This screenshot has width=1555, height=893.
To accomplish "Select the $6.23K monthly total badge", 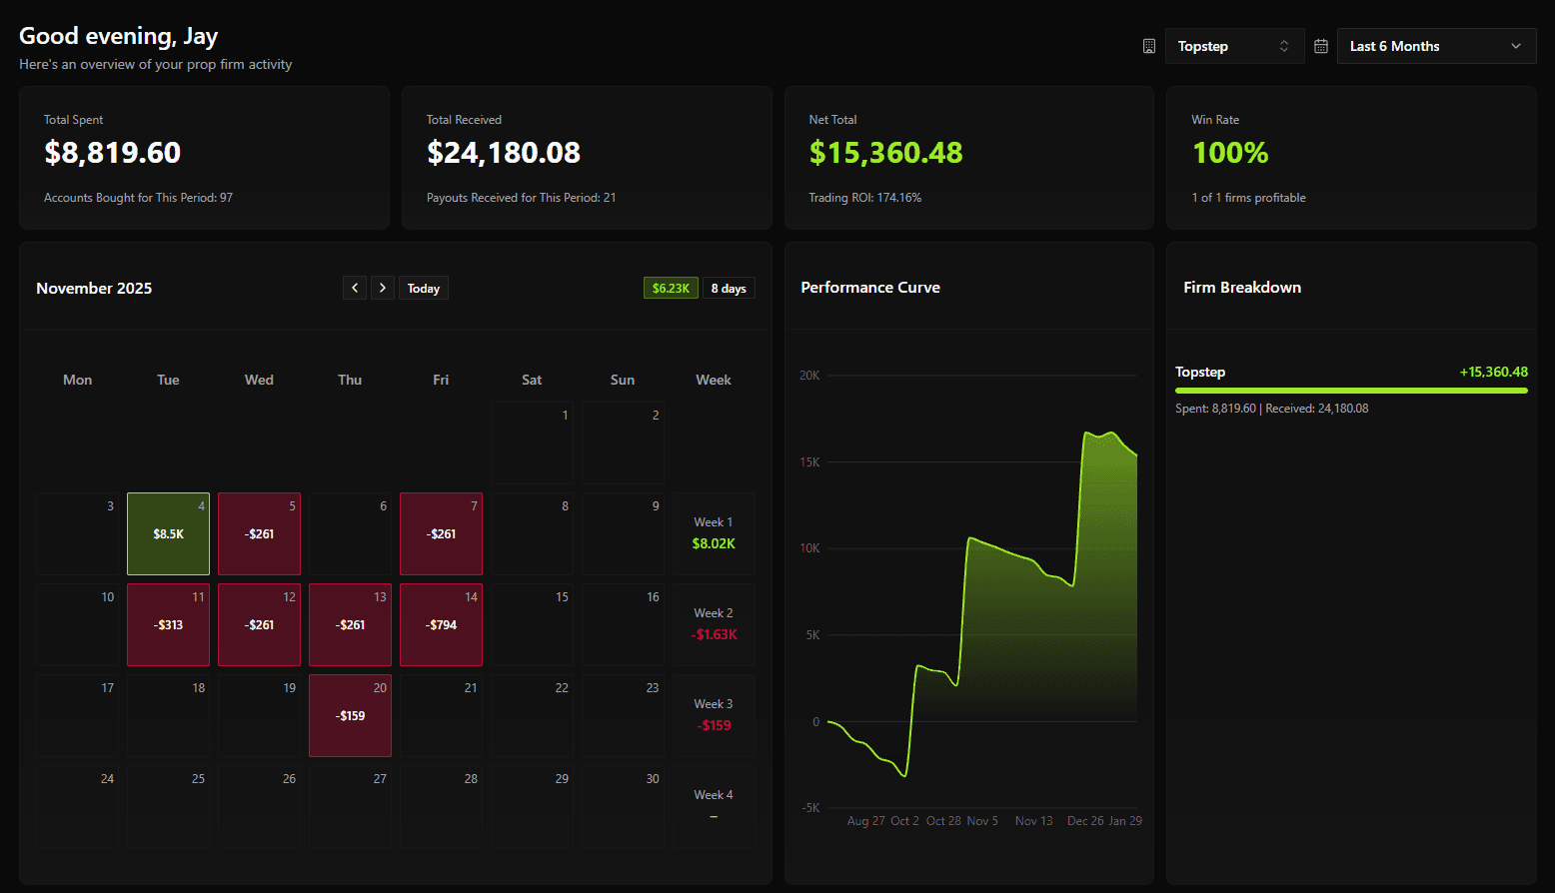I will pos(670,287).
